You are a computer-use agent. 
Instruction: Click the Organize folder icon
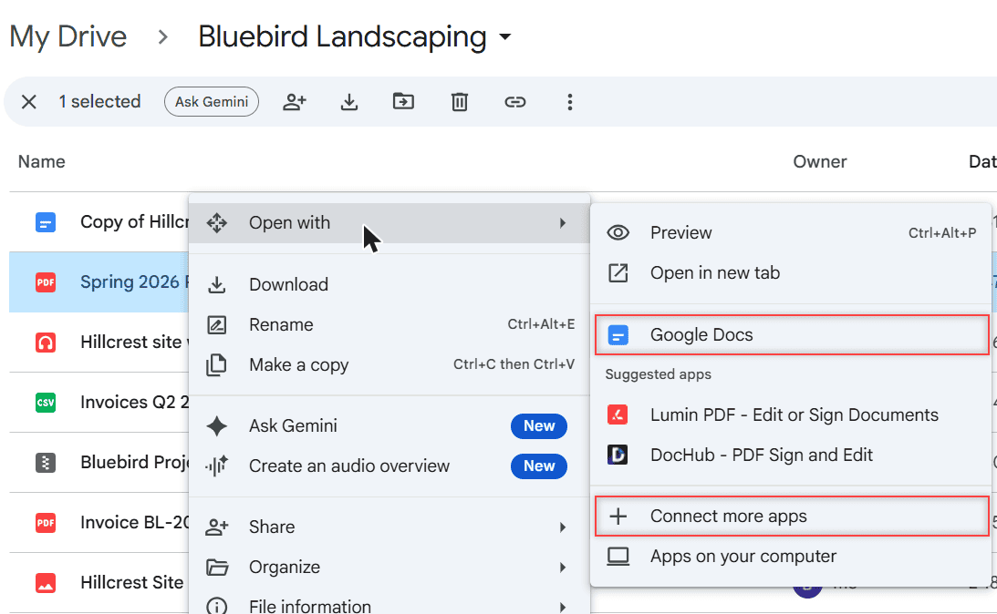(x=217, y=567)
